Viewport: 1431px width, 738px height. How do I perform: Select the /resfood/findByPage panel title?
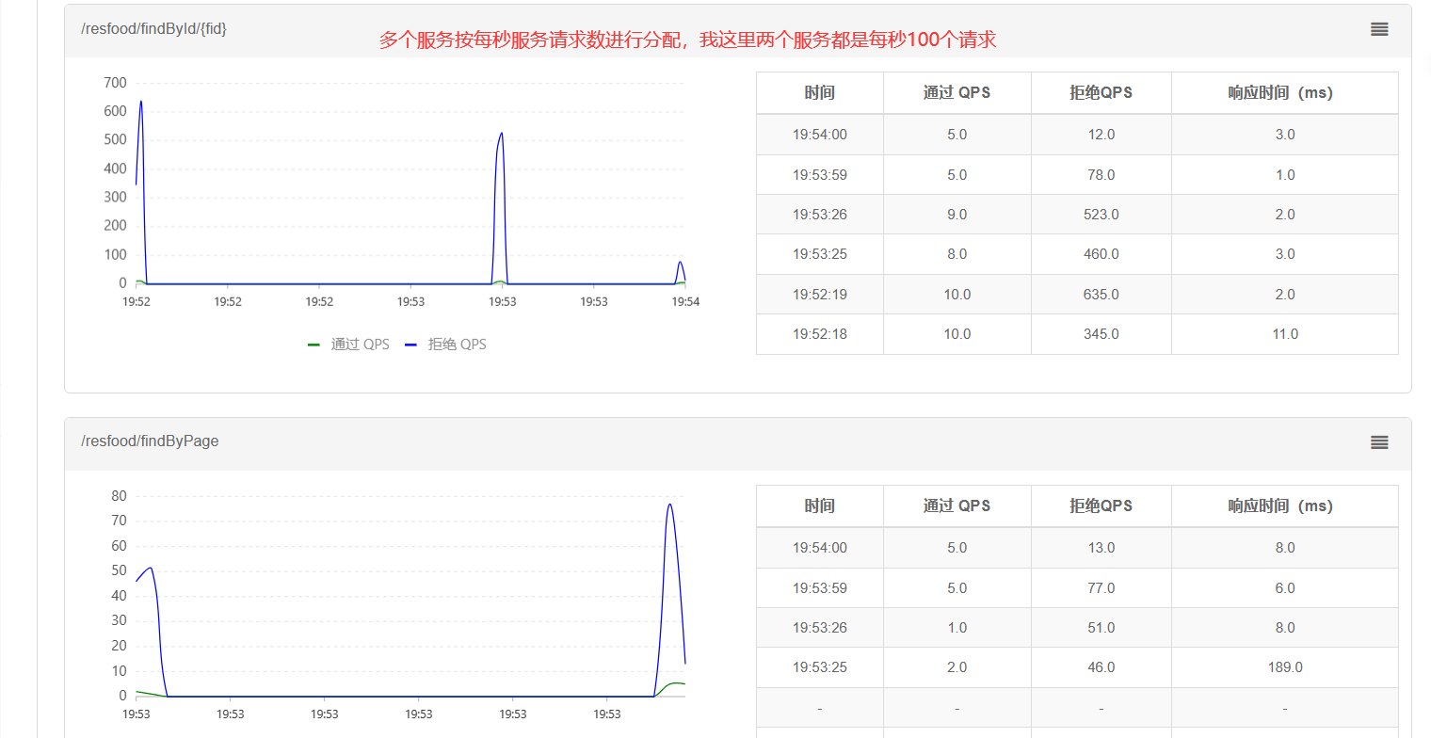point(150,441)
